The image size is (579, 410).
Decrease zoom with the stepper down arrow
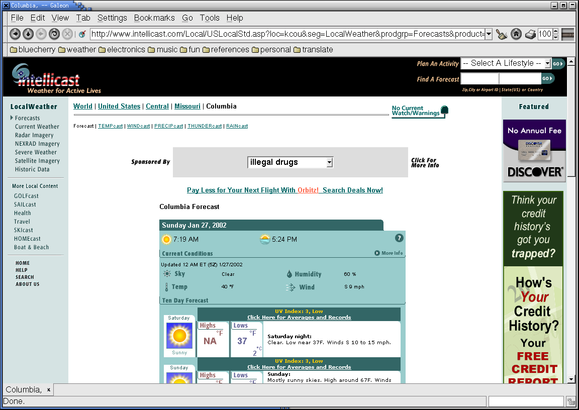[x=555, y=37]
